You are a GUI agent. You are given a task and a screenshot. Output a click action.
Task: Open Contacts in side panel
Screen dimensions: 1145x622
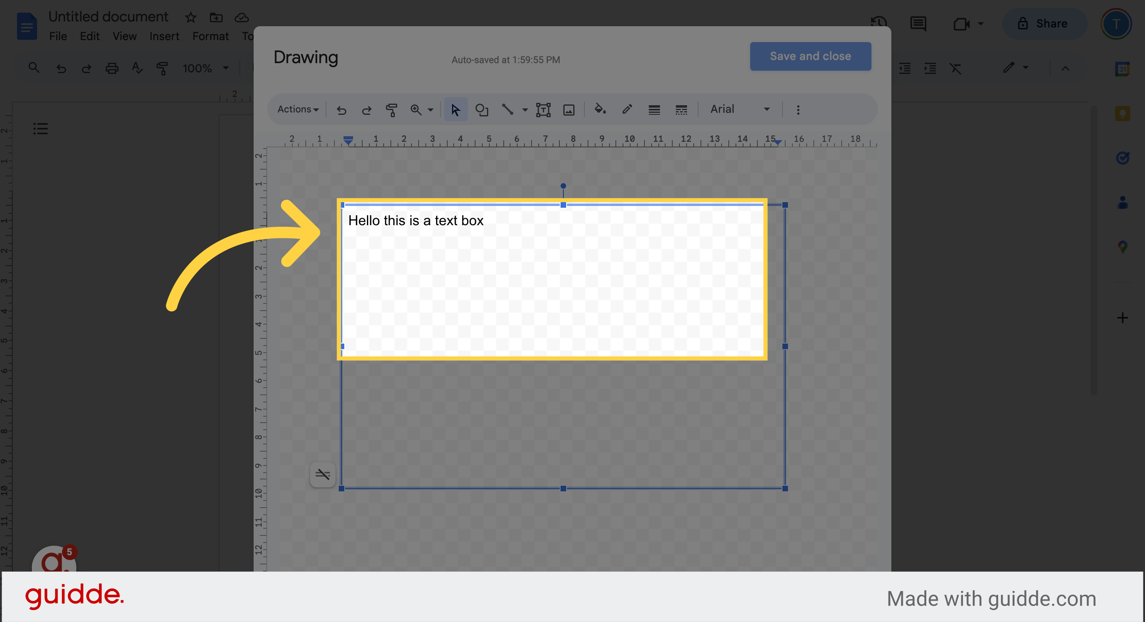(x=1123, y=203)
